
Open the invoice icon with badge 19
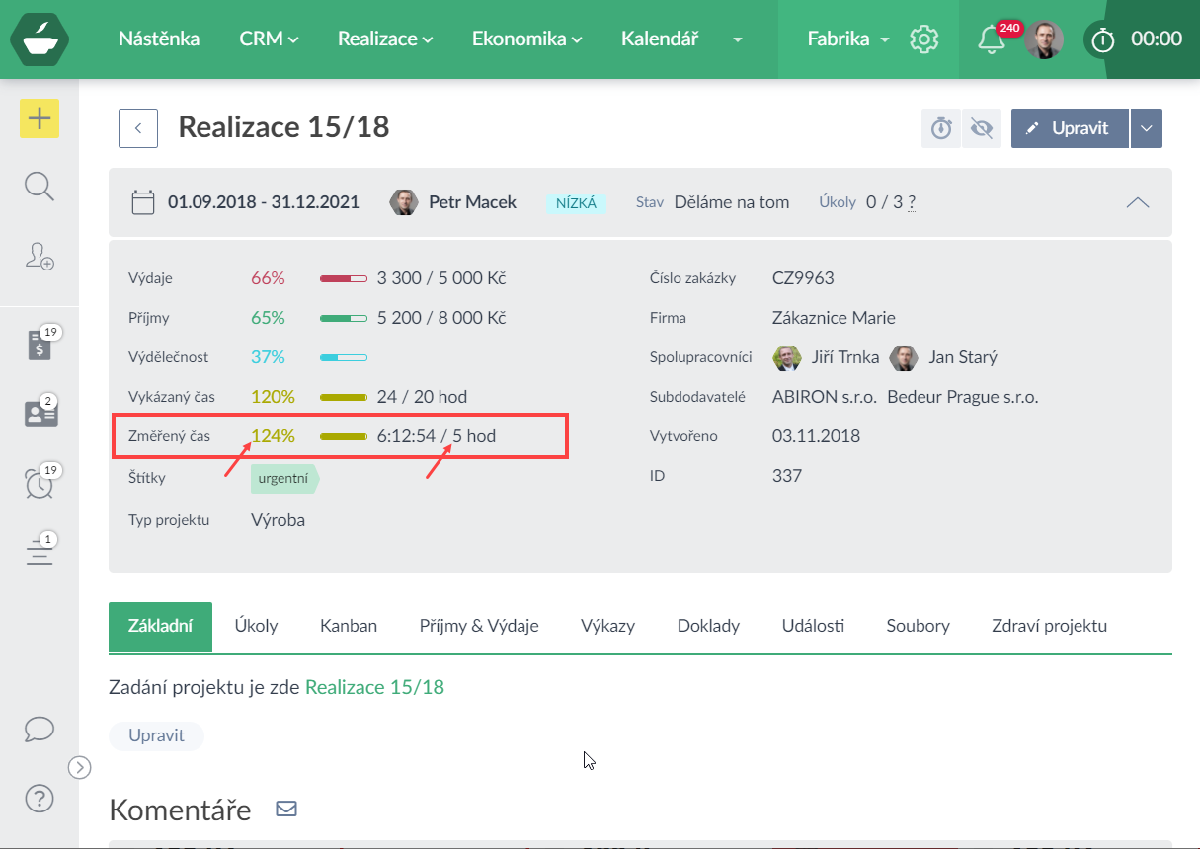click(40, 346)
